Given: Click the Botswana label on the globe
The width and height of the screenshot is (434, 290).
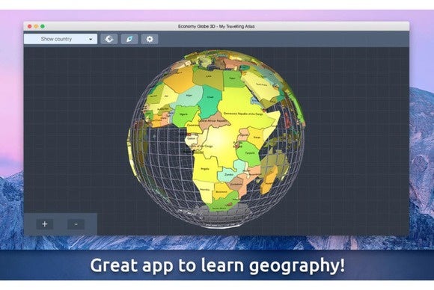Looking at the screenshot, I should pyautogui.click(x=221, y=191).
